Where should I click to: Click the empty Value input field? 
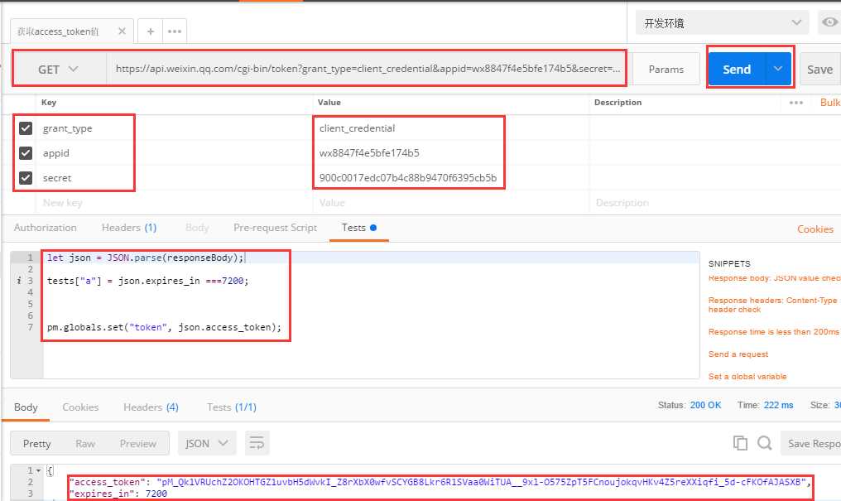[450, 203]
